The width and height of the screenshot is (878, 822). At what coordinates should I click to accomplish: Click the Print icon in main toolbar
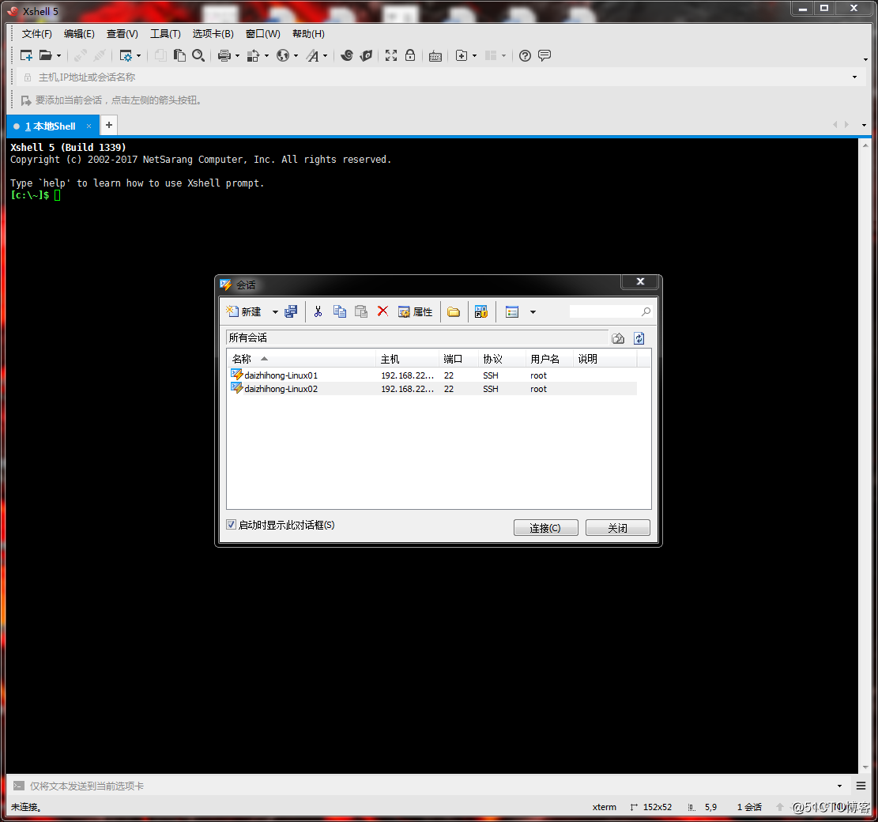224,55
